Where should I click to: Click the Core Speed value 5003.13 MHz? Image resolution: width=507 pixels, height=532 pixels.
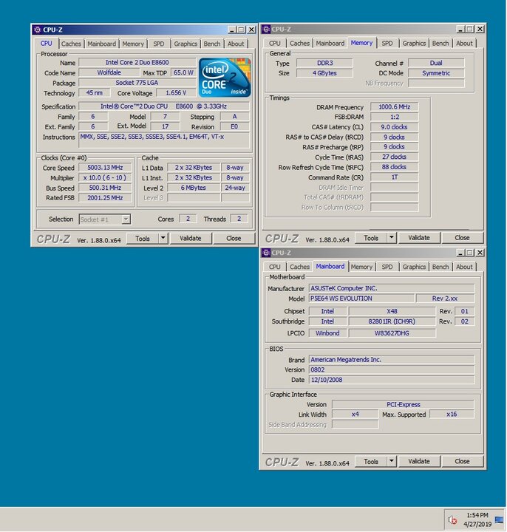click(x=105, y=168)
